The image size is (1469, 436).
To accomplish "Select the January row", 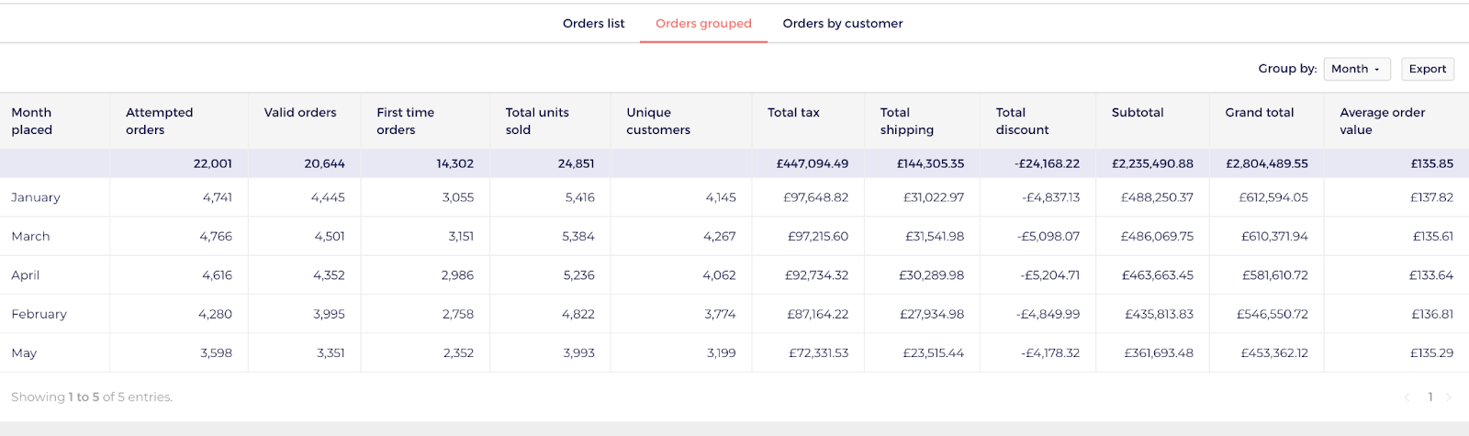I will (734, 197).
